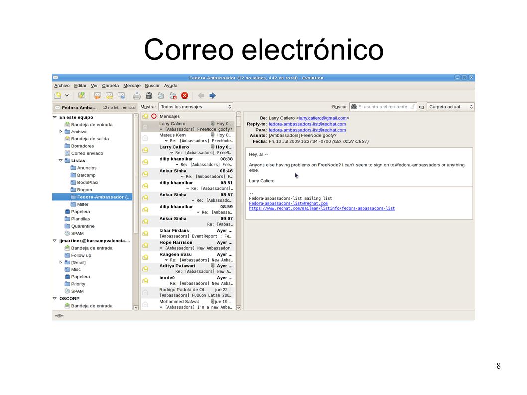Click the Send/Receive toolbar icon
The width and height of the screenshot is (527, 395).
pyautogui.click(x=81, y=96)
